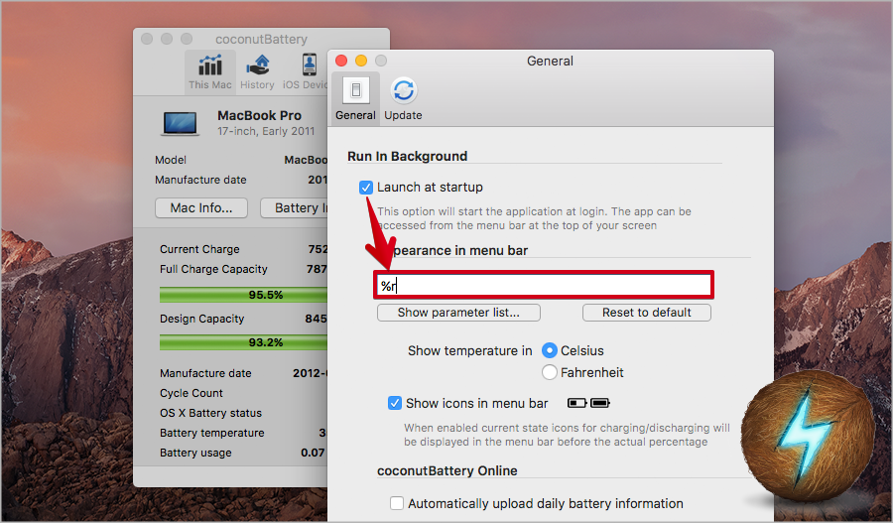Viewport: 893px width, 523px height.
Task: Toggle Show icons in menu bar checkbox
Action: pos(395,403)
